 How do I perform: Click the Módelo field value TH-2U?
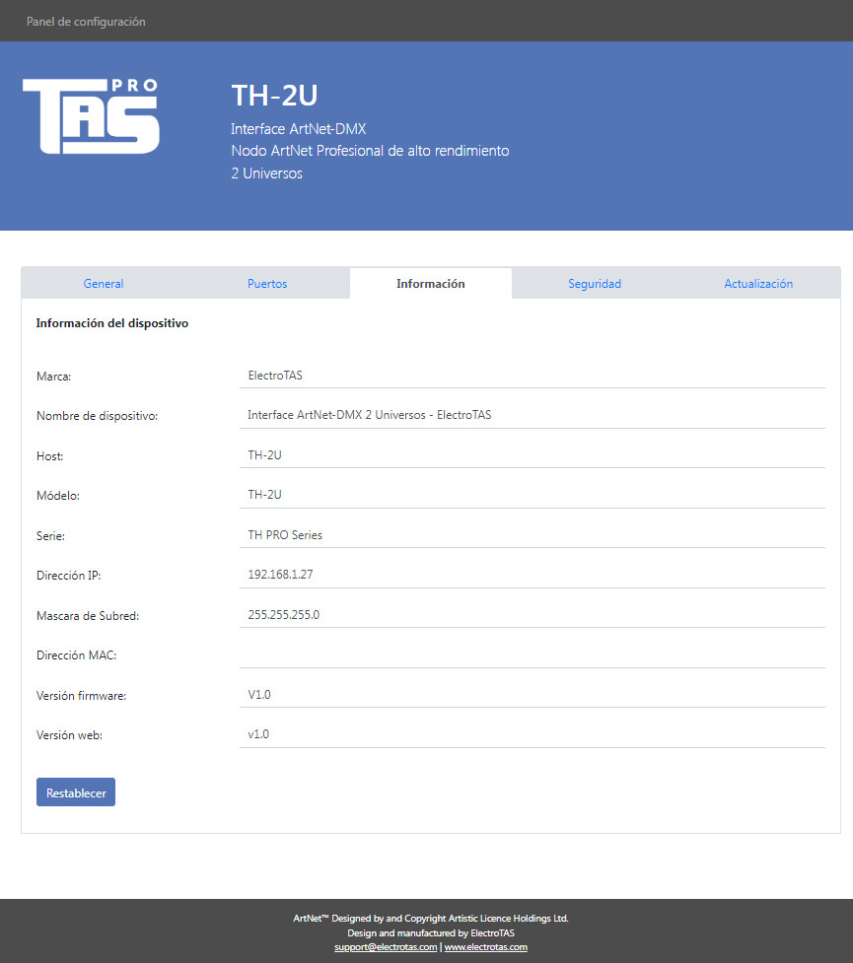tap(533, 495)
